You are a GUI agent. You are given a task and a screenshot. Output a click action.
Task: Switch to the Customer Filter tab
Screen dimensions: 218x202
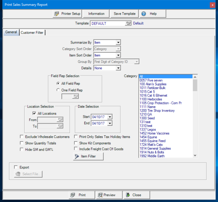pos(32,33)
